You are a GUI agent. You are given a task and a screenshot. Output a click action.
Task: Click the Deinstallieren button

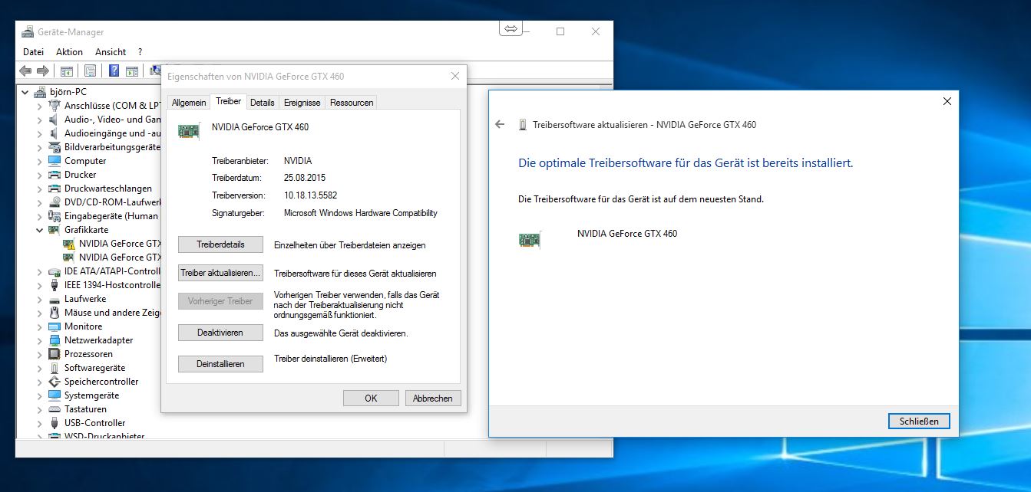click(220, 364)
